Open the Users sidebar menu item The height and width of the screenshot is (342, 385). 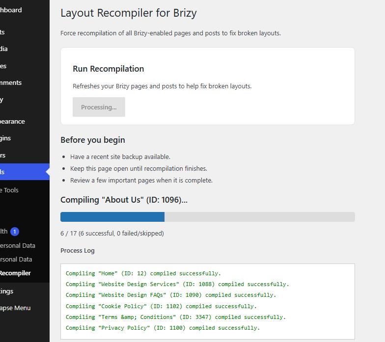point(3,155)
